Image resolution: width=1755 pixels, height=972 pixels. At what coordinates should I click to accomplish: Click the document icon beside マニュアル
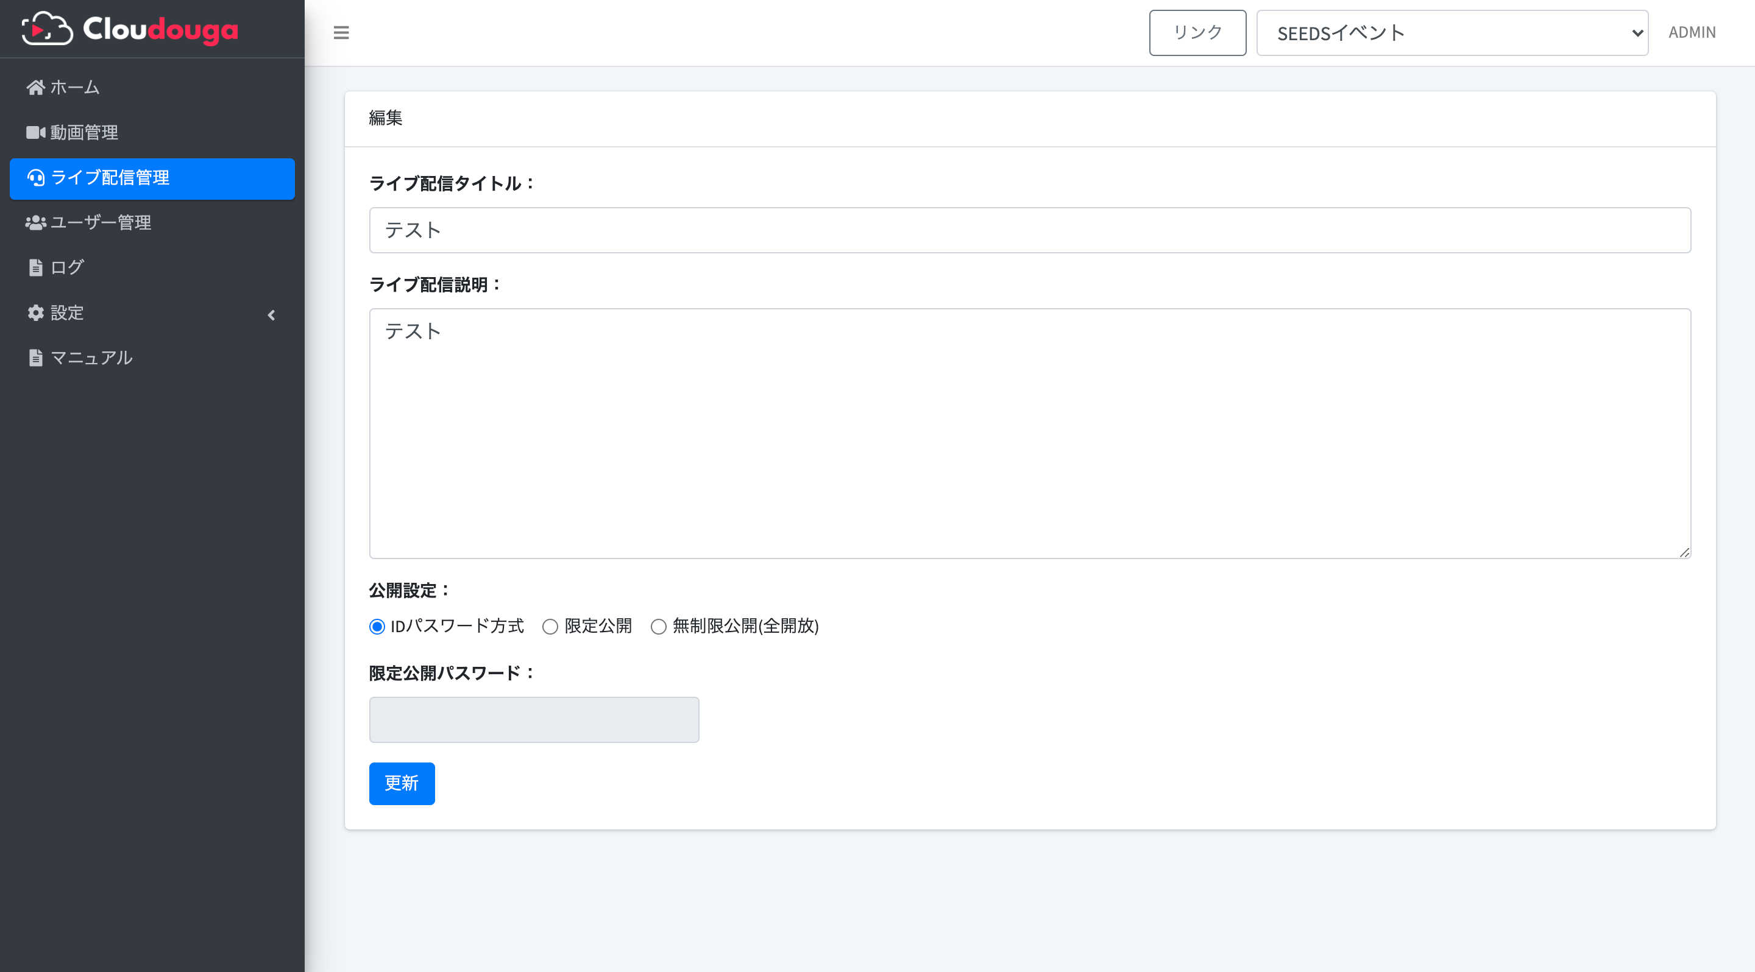35,357
